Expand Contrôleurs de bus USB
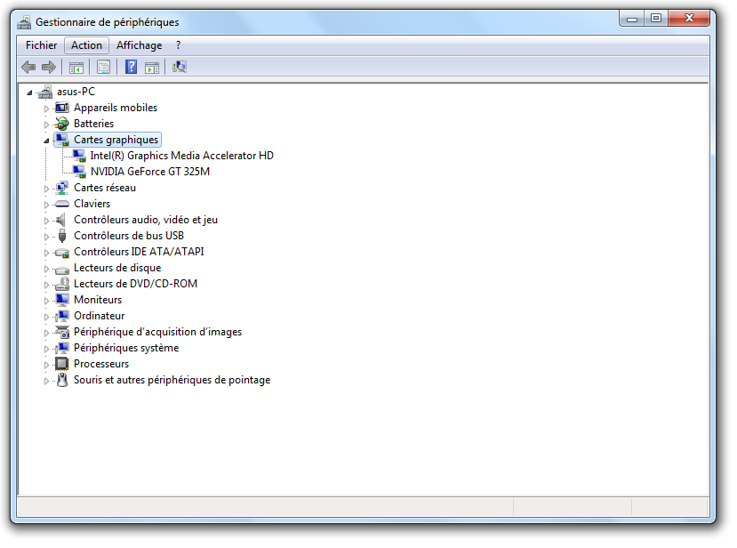The width and height of the screenshot is (737, 548). point(46,237)
